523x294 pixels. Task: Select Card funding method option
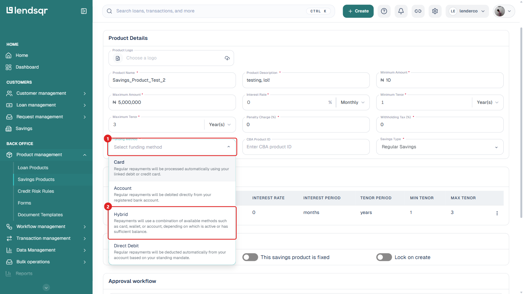172,168
